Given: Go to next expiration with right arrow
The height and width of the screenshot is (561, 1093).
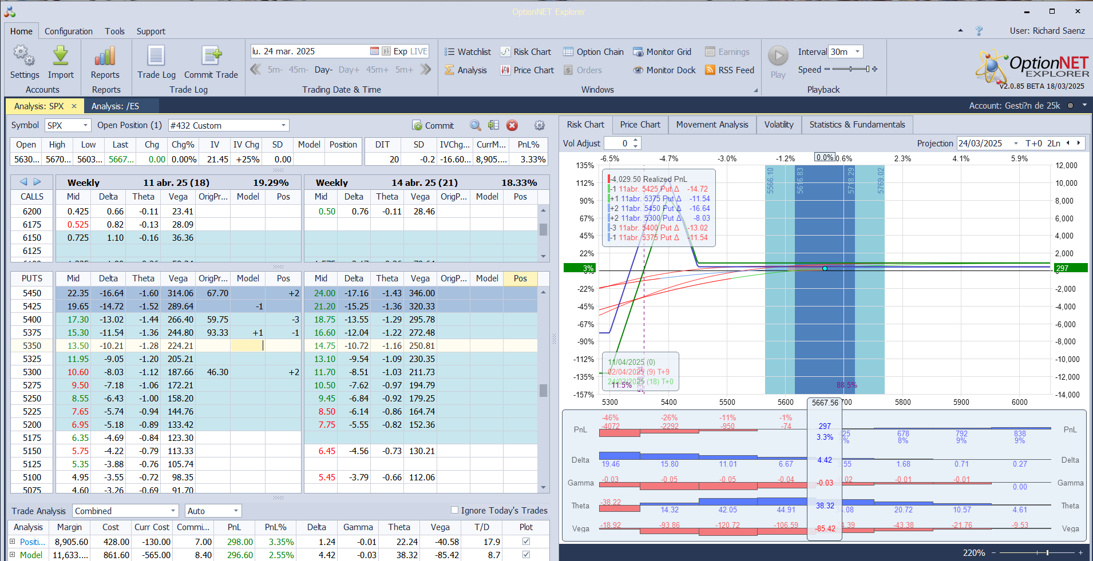Looking at the screenshot, I should pos(37,182).
